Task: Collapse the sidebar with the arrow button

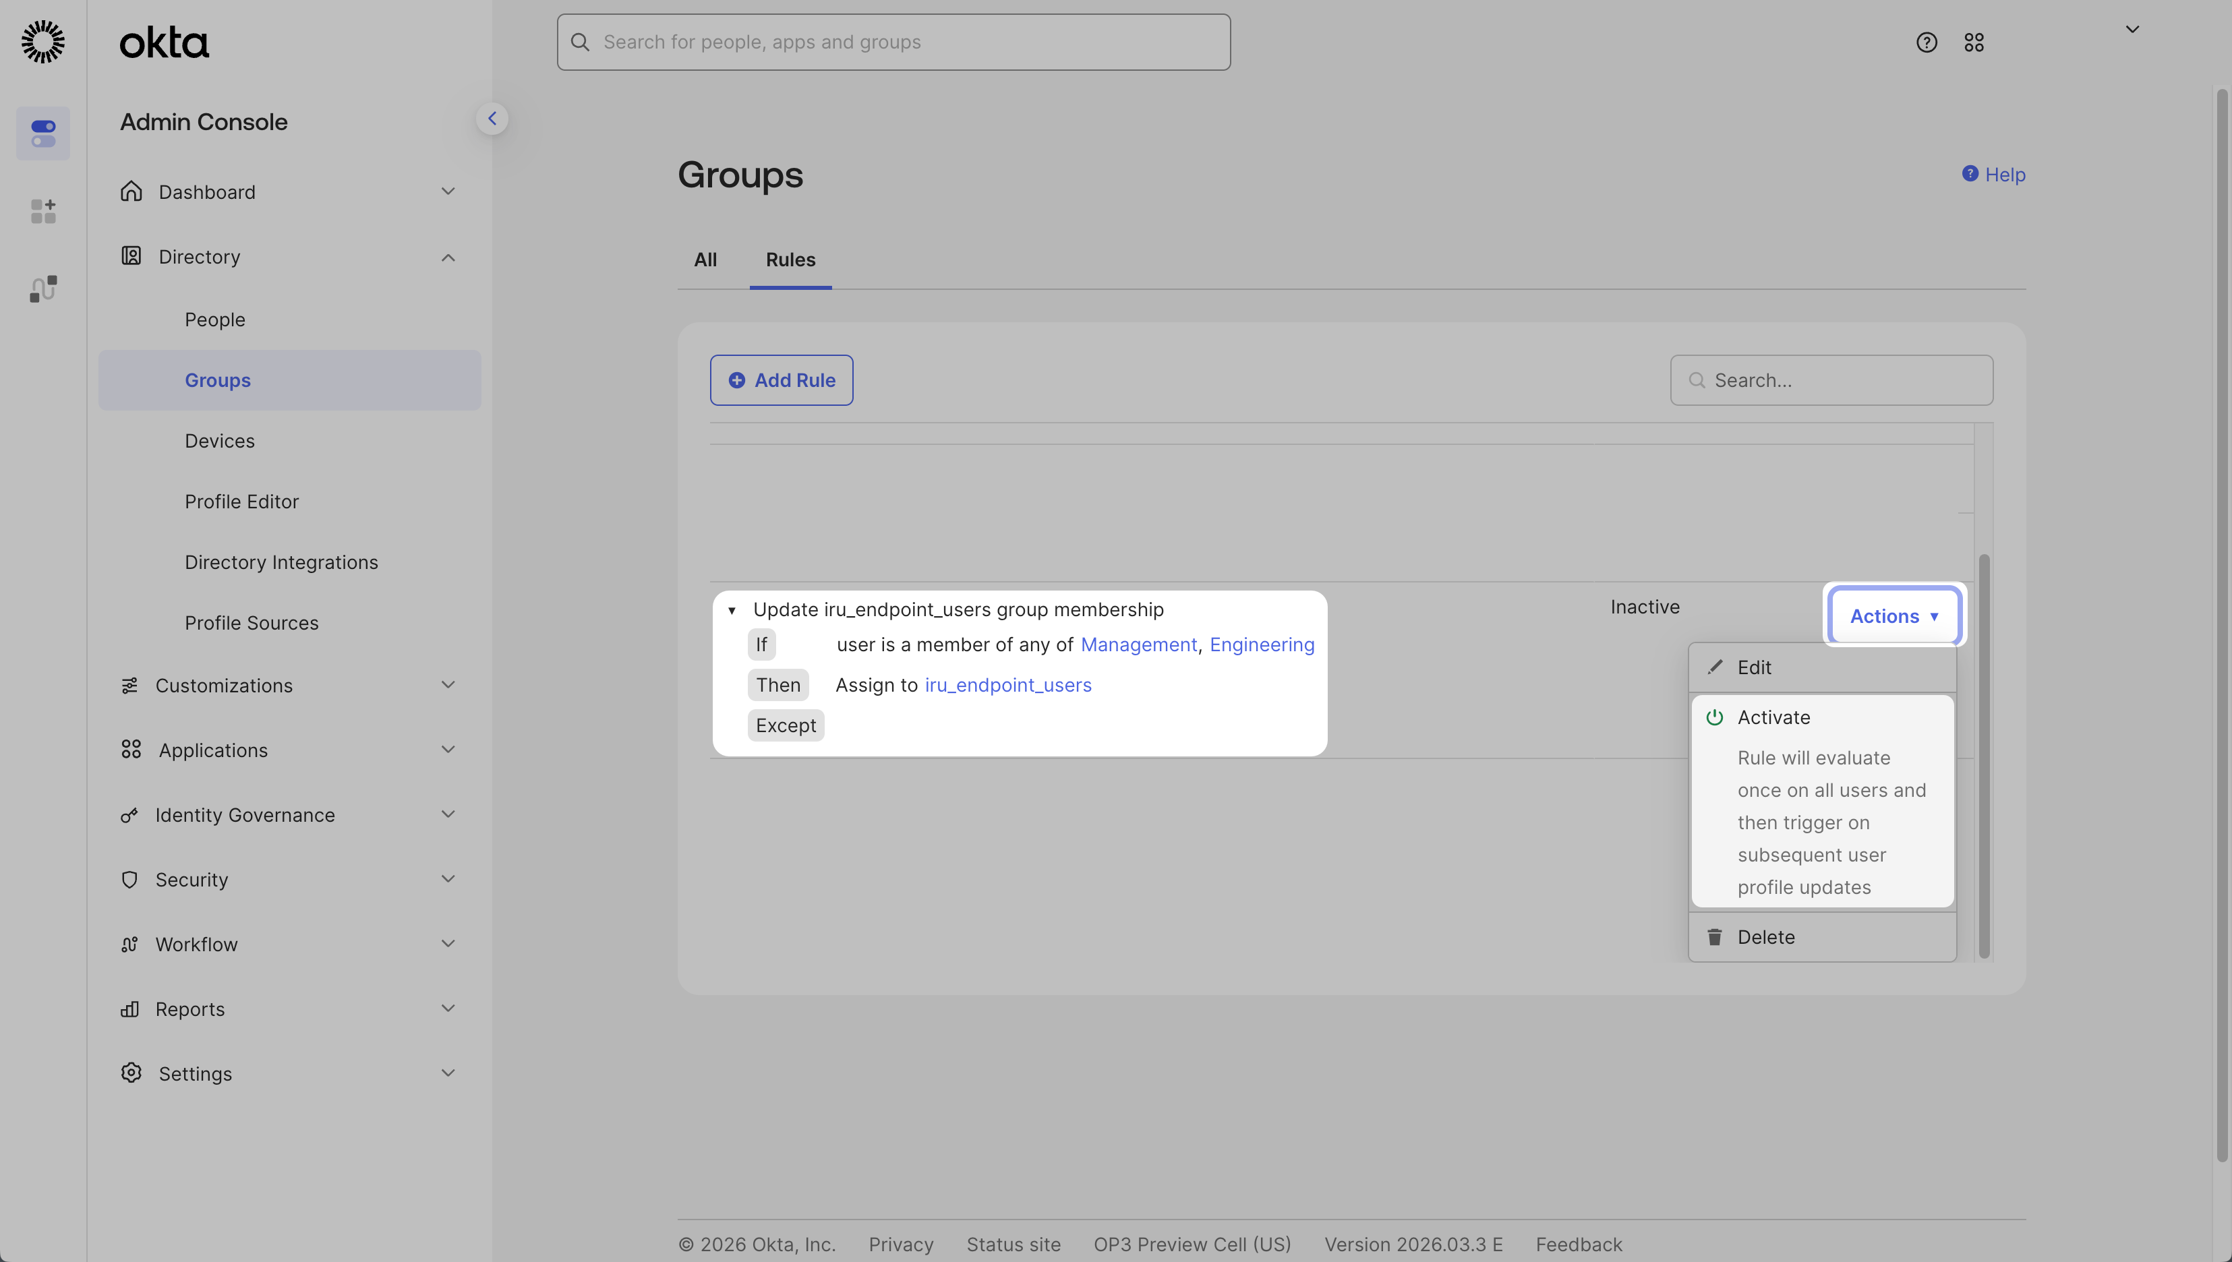Action: click(492, 119)
